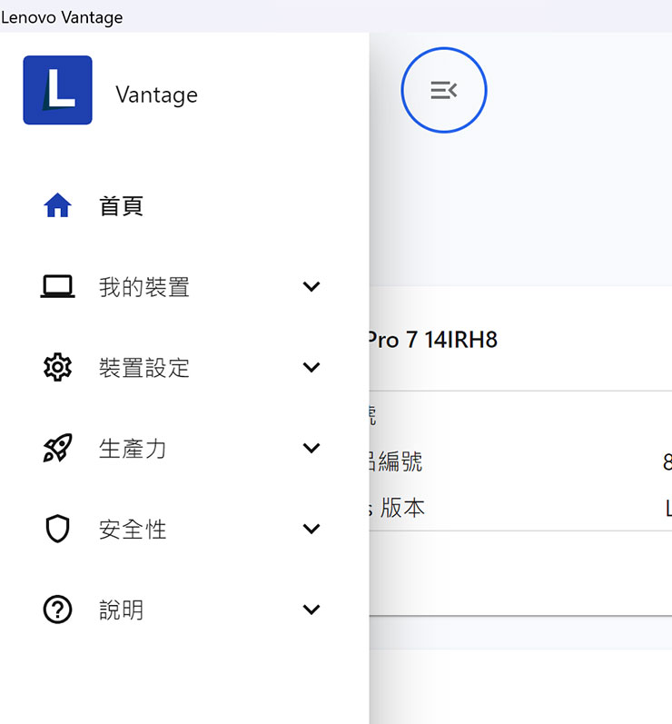Screen dimensions: 672x724
Task: Click the 編號 label in device info
Action: click(400, 461)
